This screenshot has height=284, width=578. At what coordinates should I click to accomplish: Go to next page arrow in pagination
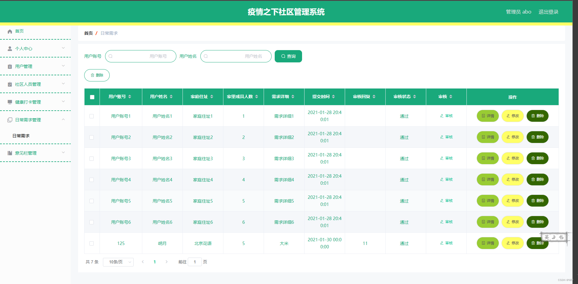tap(167, 262)
